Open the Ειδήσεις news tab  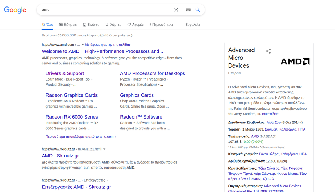click(x=68, y=25)
